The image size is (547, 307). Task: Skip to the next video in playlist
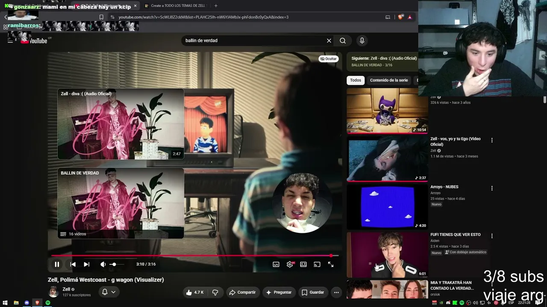(x=86, y=264)
